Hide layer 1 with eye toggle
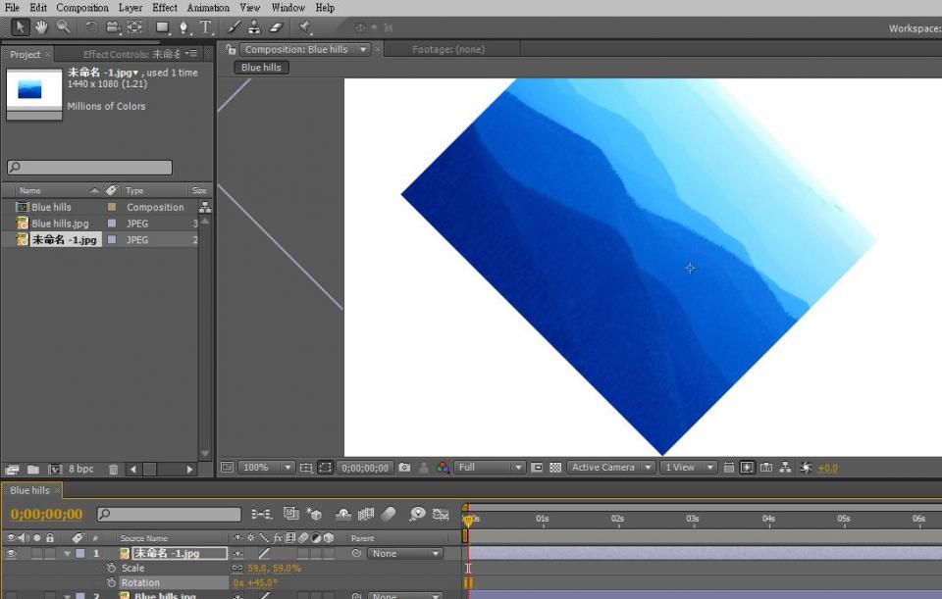Image resolution: width=942 pixels, height=599 pixels. pyautogui.click(x=12, y=554)
